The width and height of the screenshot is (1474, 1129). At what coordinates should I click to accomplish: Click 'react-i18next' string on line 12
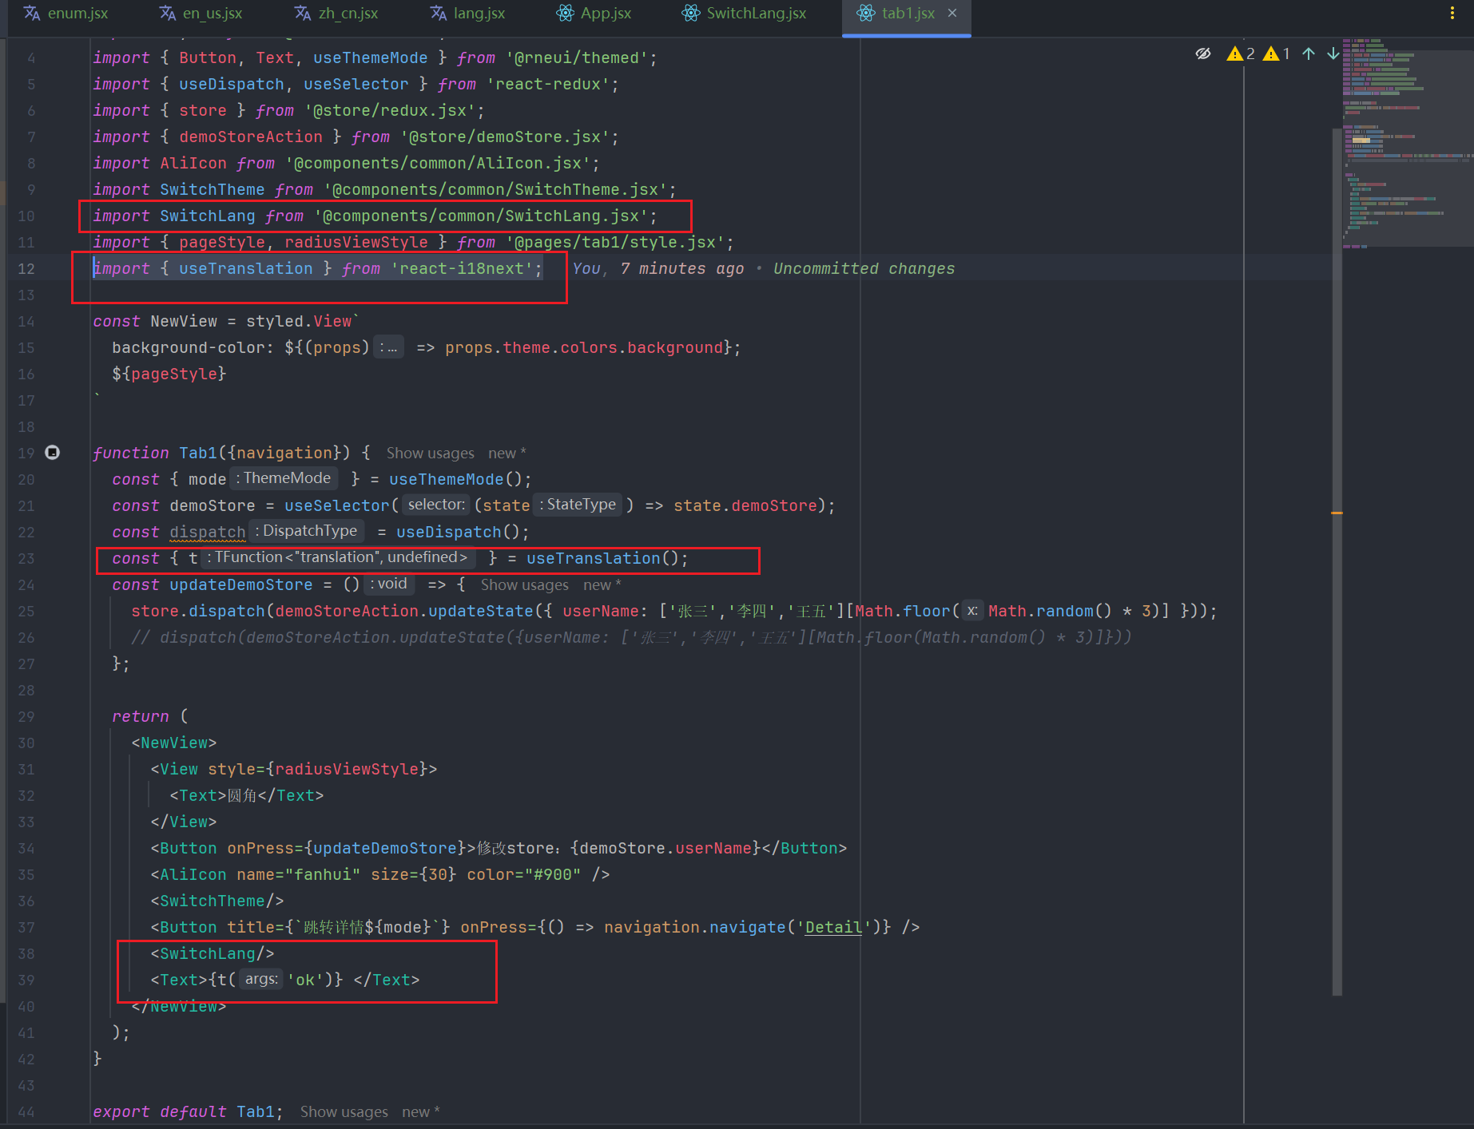(x=461, y=269)
